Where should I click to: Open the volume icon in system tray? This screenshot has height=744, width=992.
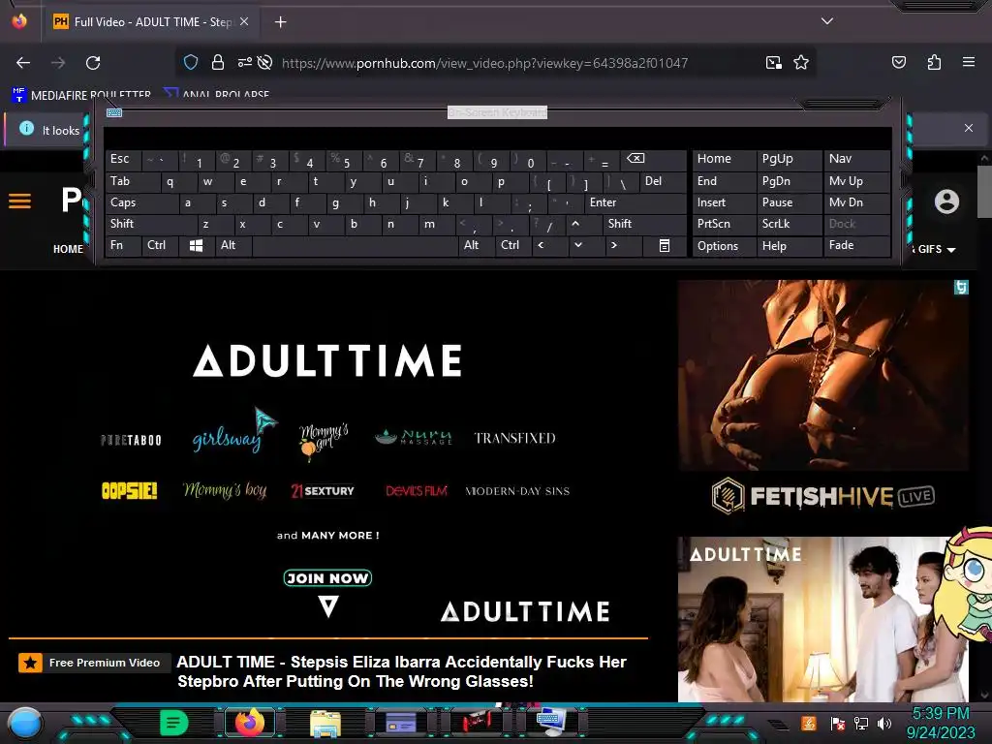pyautogui.click(x=884, y=723)
